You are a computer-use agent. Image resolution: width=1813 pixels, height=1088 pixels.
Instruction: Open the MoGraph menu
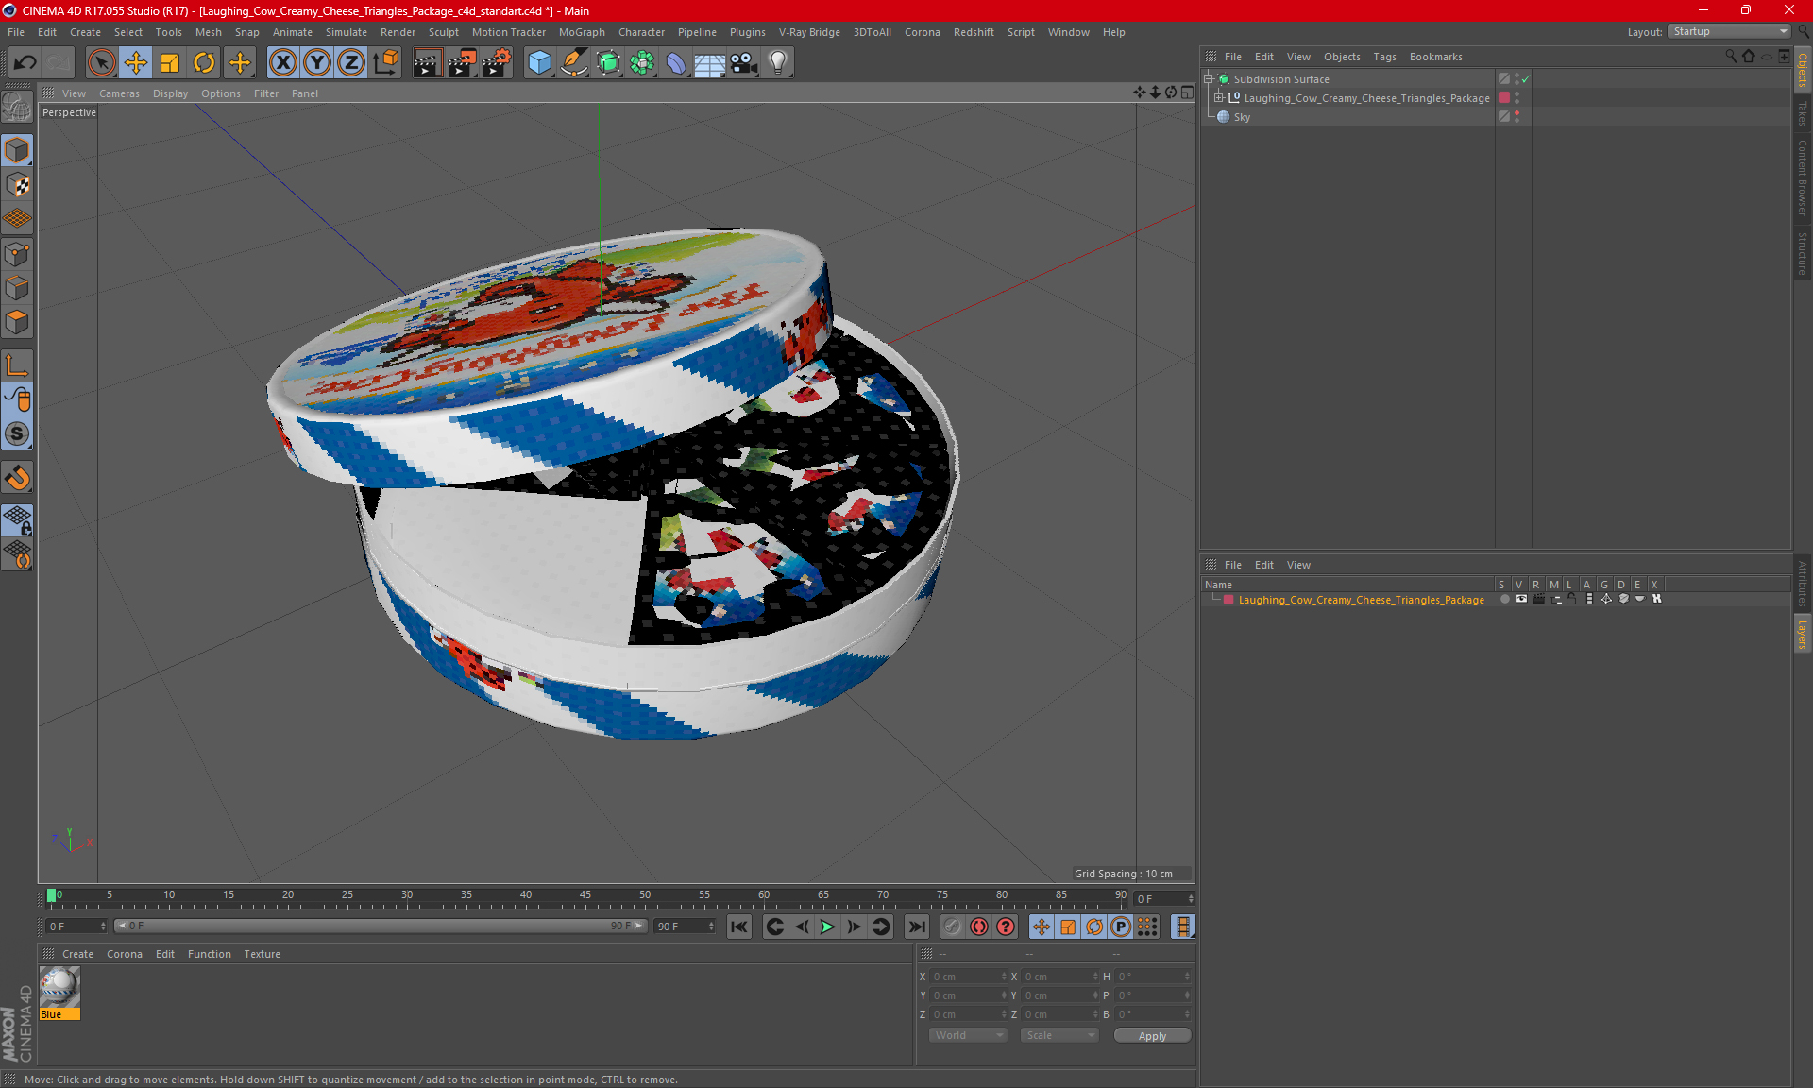click(x=582, y=32)
